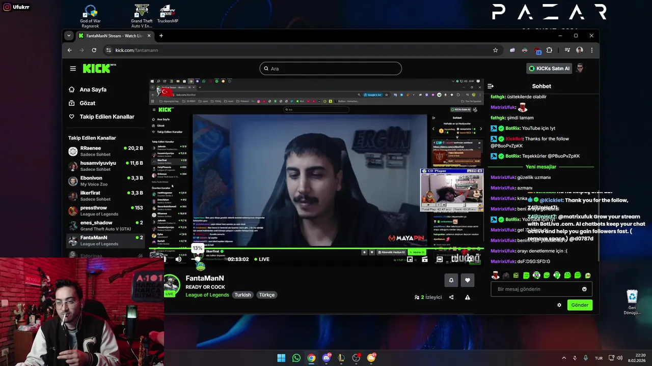The width and height of the screenshot is (652, 366).
Task: Open the League of Legends category link
Action: coord(207,295)
